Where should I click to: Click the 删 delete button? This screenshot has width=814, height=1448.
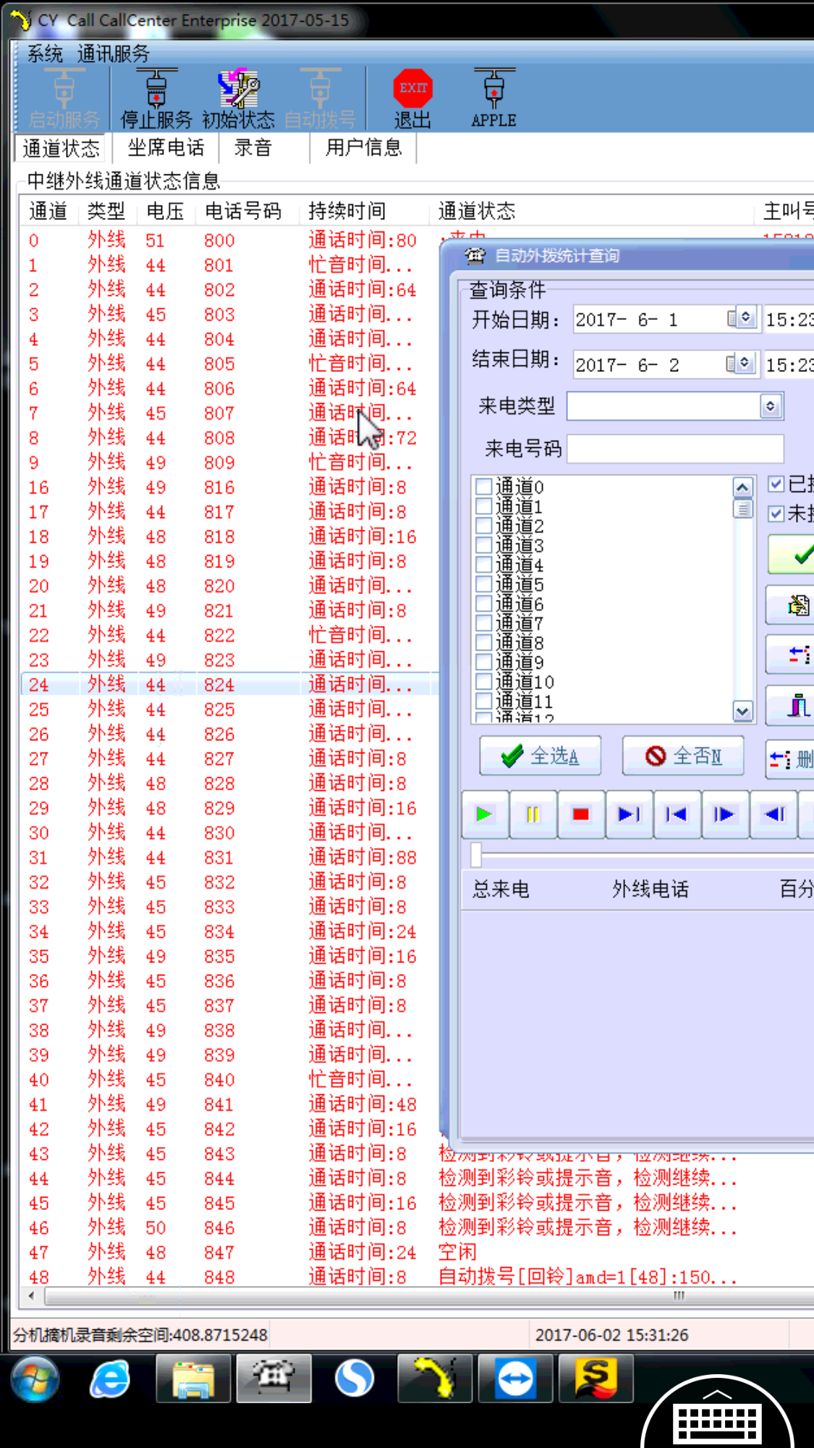(x=792, y=759)
